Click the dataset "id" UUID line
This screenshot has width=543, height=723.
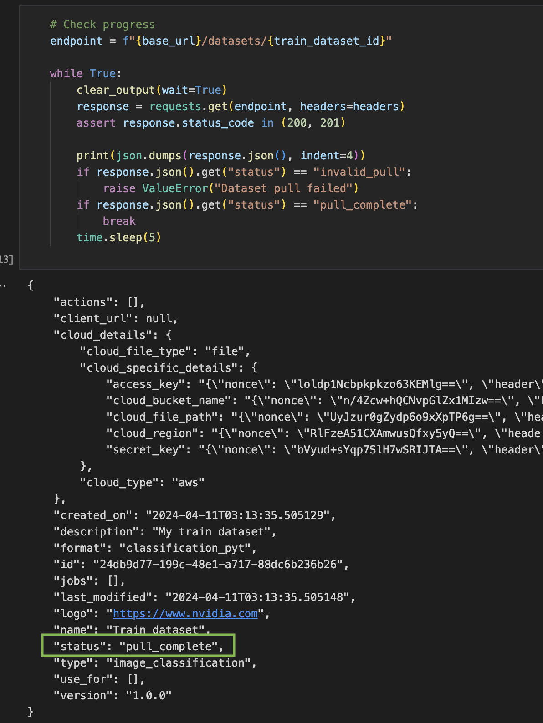(201, 564)
